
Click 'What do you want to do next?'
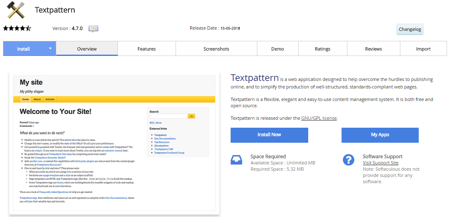pos(42,133)
